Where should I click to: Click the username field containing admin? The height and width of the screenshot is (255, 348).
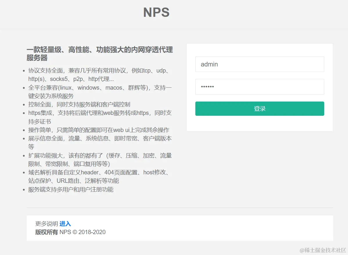[259, 64]
